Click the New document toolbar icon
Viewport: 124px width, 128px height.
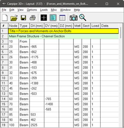[5, 18]
